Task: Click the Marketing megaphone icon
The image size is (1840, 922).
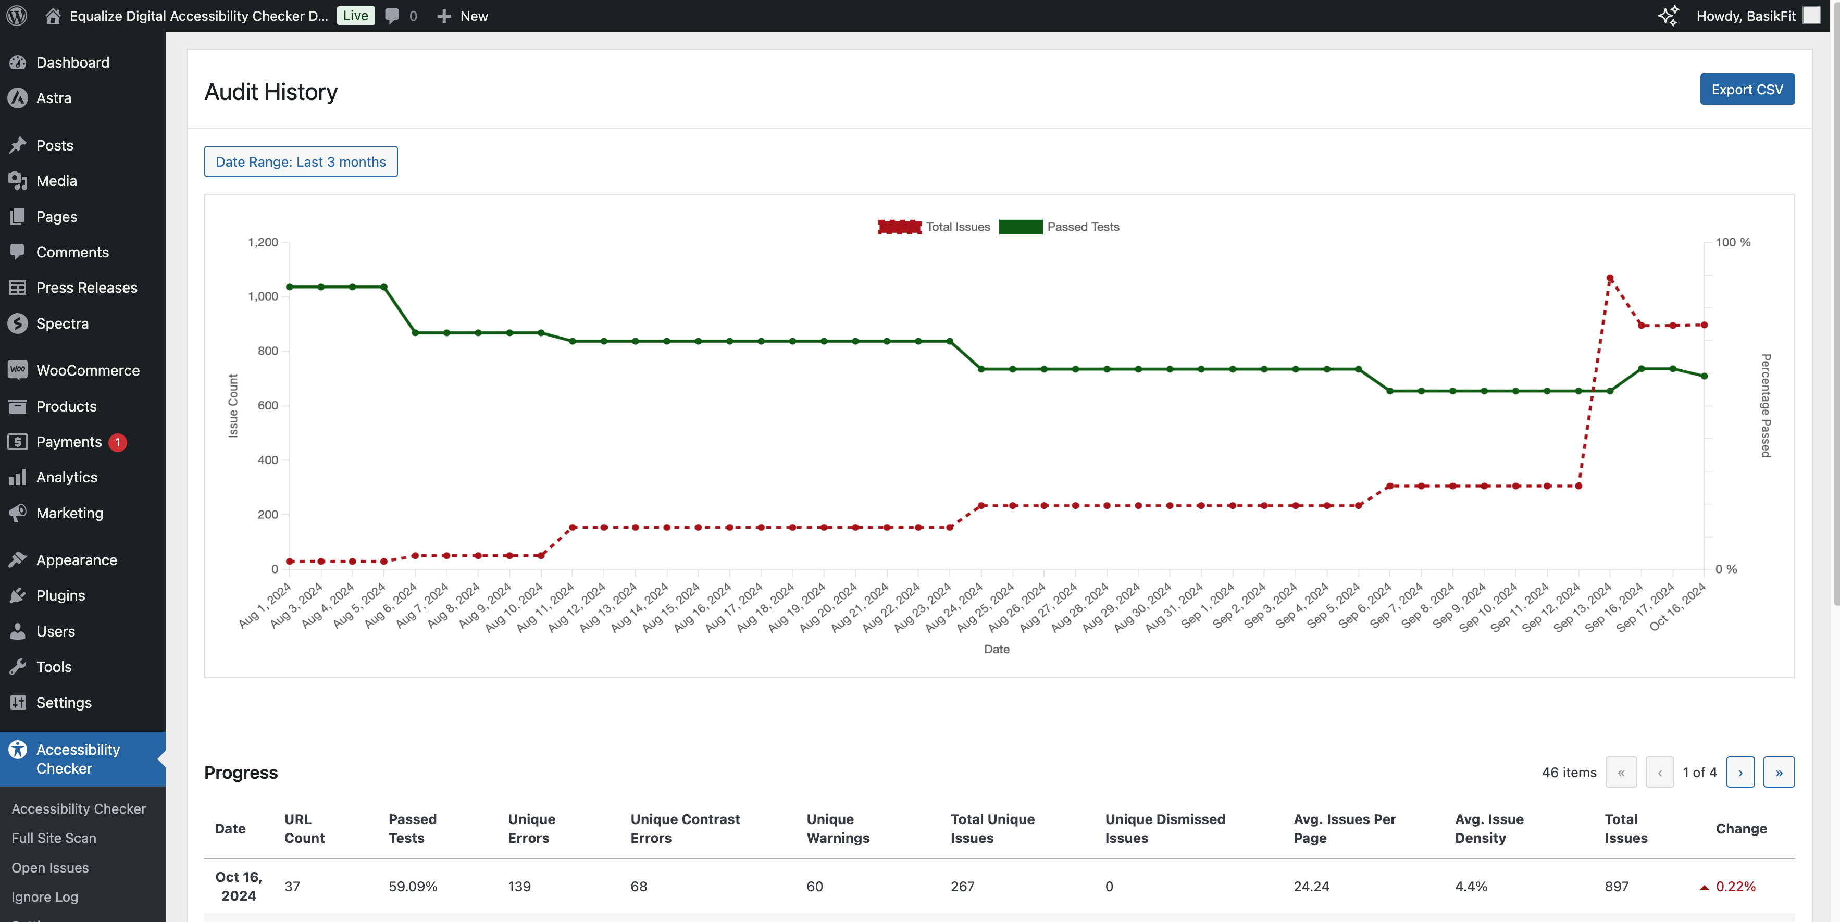Action: click(x=18, y=513)
